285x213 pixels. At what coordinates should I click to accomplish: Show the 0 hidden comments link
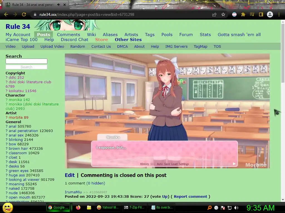coord(96,183)
